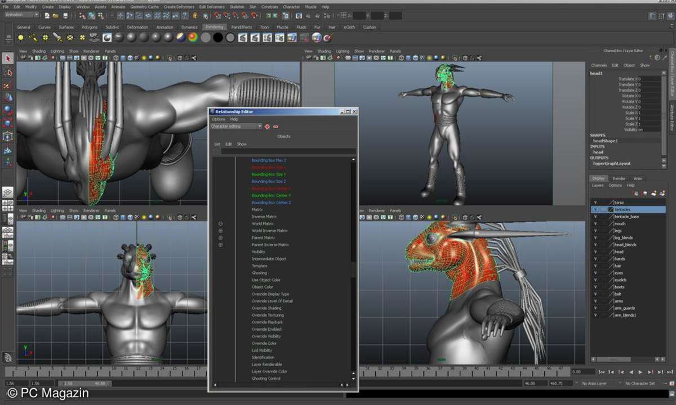The height and width of the screenshot is (405, 676).
Task: Click the lock selection padlock icon
Action: pyautogui.click(x=195, y=15)
